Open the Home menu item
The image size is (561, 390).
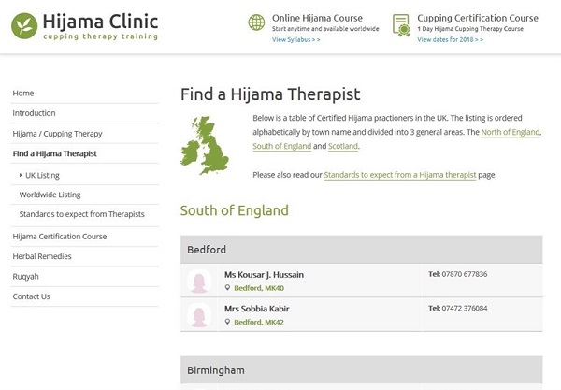click(23, 93)
